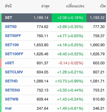The width and height of the screenshot is (107, 112).
Task: Open the SETHD index link
Action: [x=11, y=81]
